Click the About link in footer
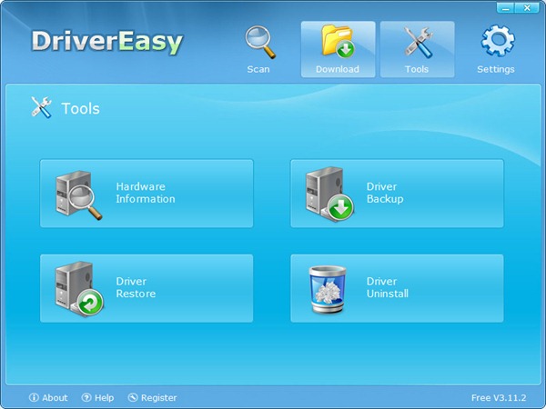Screen dimensions: 546x409 [x=55, y=397]
